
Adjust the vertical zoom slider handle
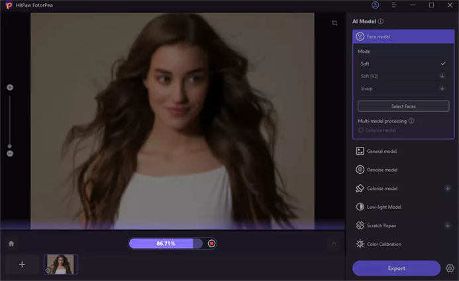point(10,146)
